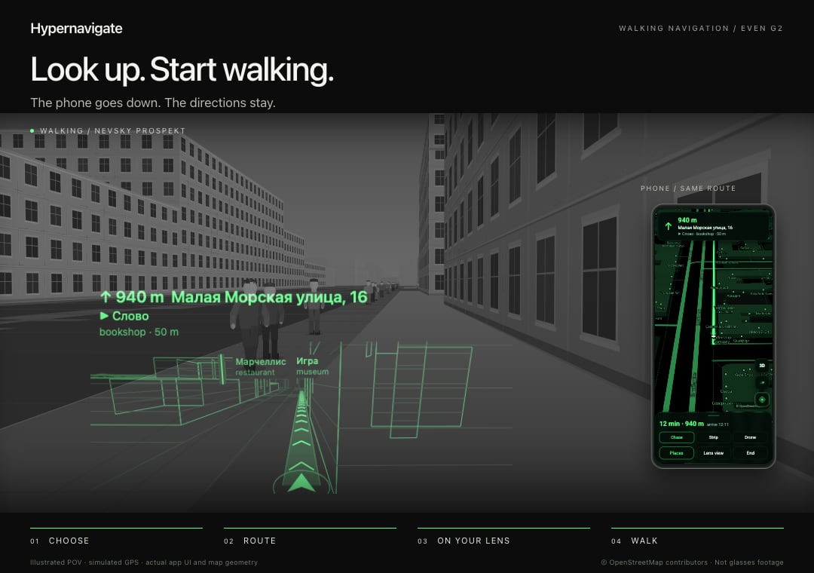Click the green dot beside Walking / Nevsky Prospekt
The width and height of the screenshot is (814, 573).
[32, 131]
